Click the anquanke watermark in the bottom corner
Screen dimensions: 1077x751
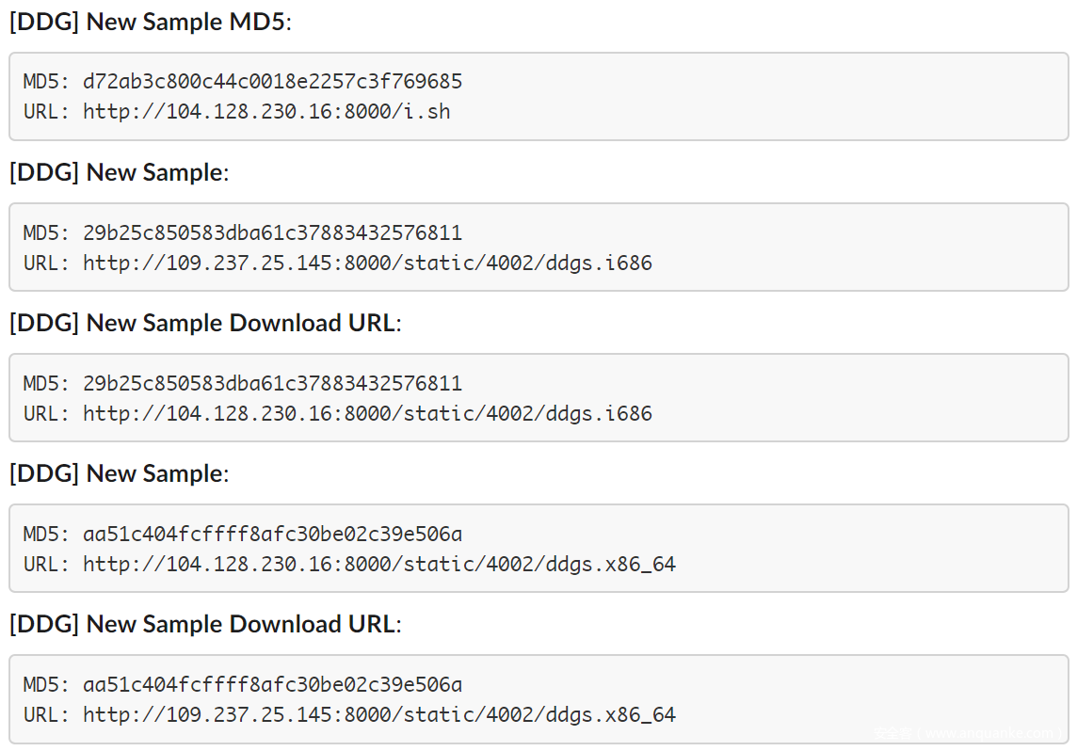(970, 733)
